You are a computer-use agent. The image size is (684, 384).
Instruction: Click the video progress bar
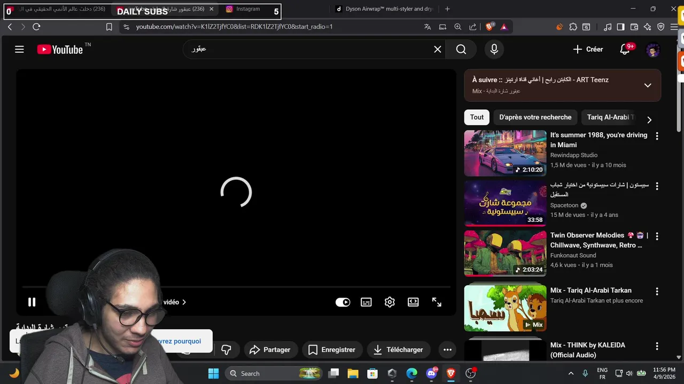(236, 287)
